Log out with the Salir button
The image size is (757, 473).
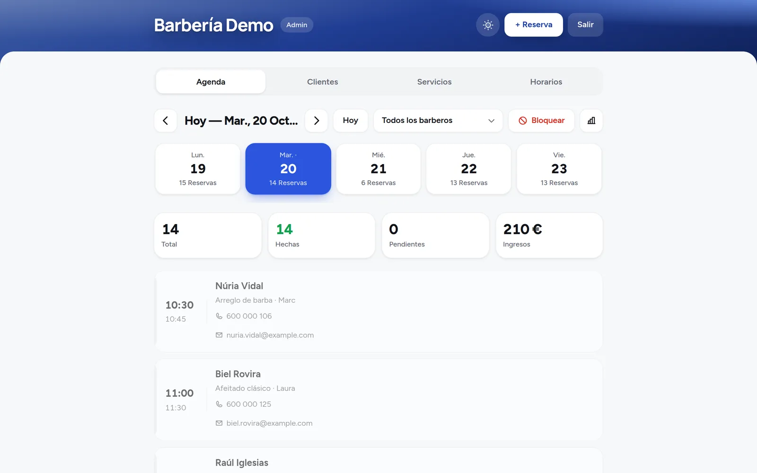585,25
